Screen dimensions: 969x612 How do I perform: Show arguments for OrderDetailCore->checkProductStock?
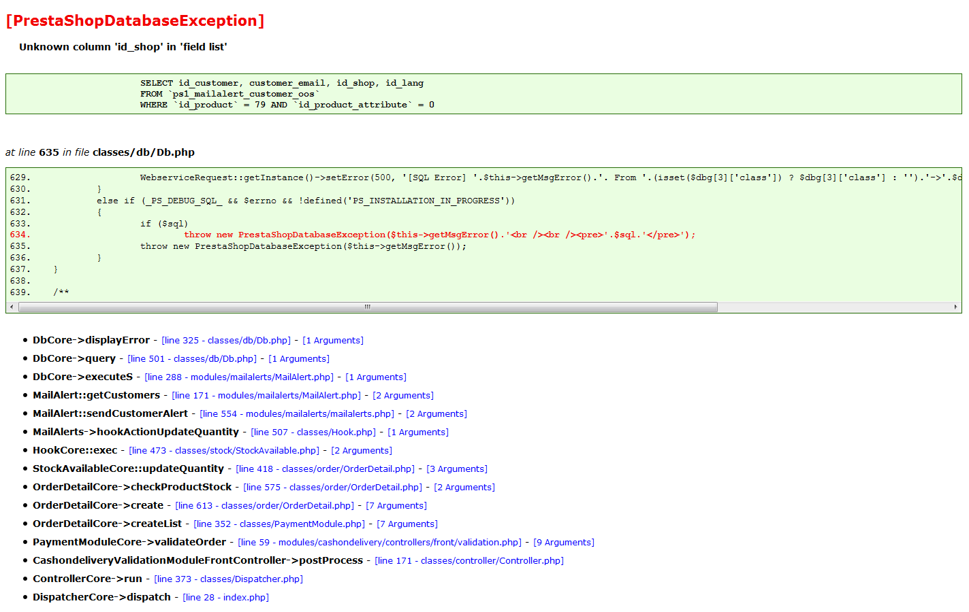point(464,488)
